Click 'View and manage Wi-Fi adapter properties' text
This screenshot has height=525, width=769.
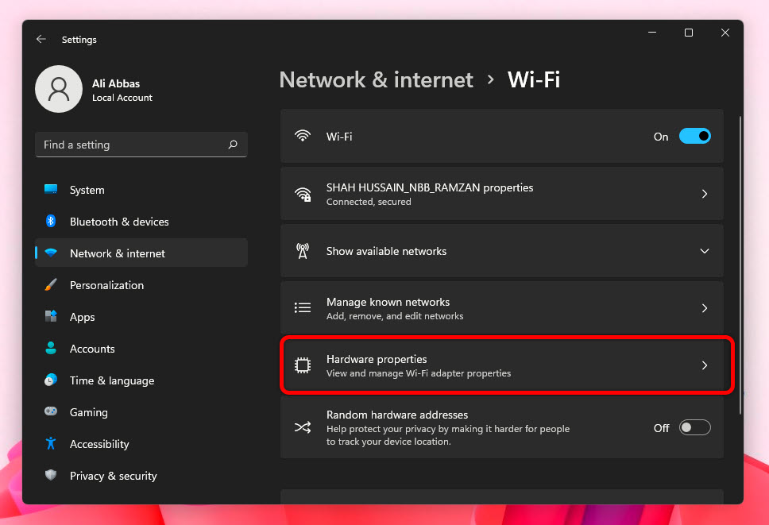pyautogui.click(x=419, y=373)
